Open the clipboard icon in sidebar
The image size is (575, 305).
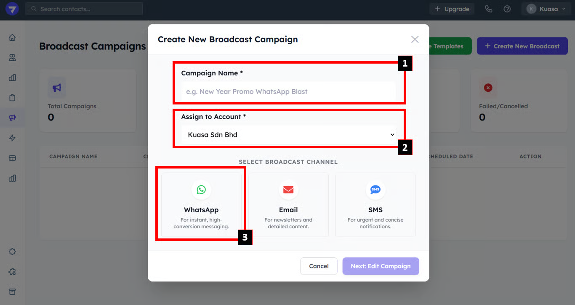click(x=12, y=98)
